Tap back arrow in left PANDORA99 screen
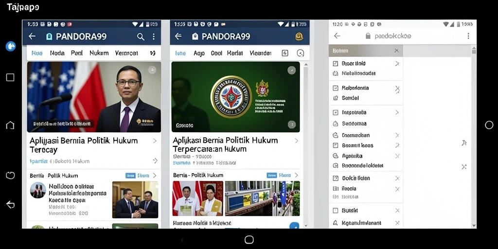Viewport: 498px width, 249px height. point(32,36)
